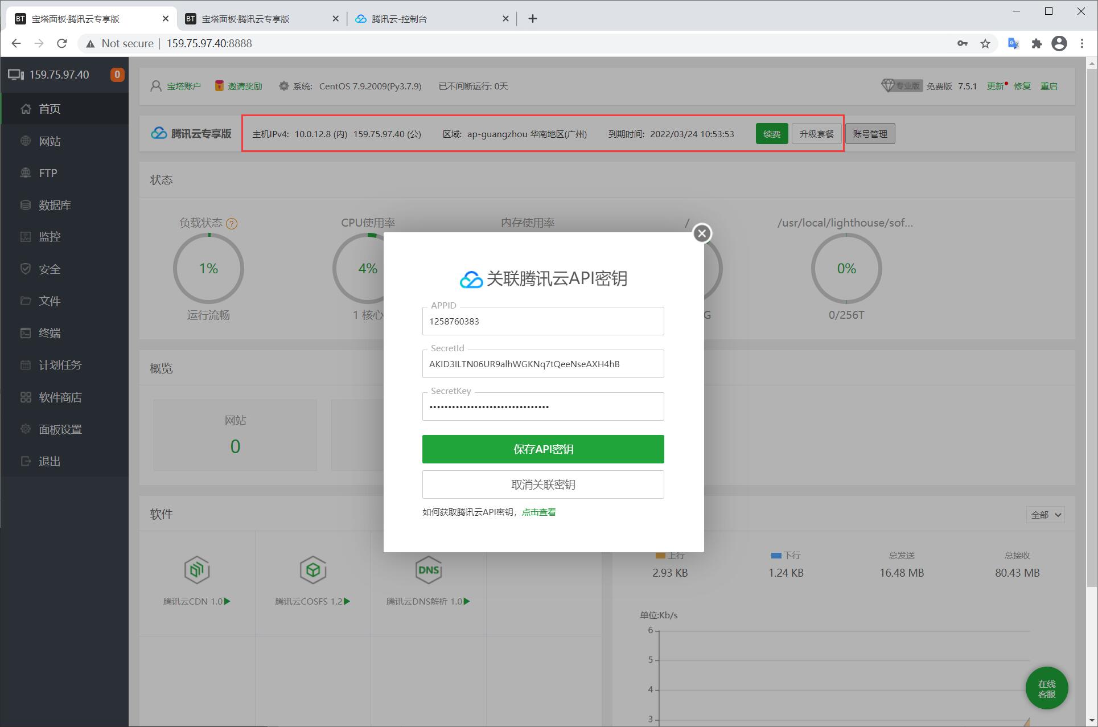The width and height of the screenshot is (1098, 727).
Task: Open the 腾讯云COSFS 1.2 software icon
Action: [312, 570]
